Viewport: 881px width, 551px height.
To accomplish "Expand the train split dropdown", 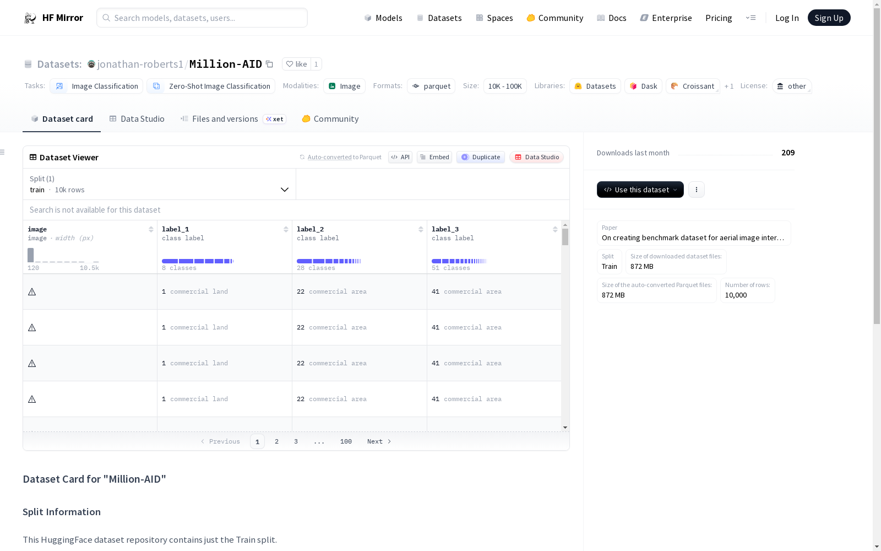I will click(x=159, y=184).
